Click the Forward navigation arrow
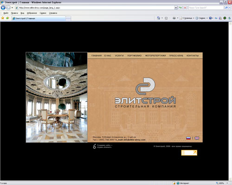Image resolution: width=232 pixels, height=185 pixels. point(8,7)
